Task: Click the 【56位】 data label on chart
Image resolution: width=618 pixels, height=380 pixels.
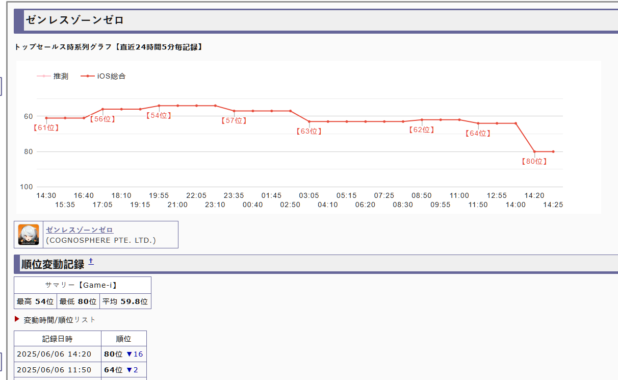Action: 102,119
